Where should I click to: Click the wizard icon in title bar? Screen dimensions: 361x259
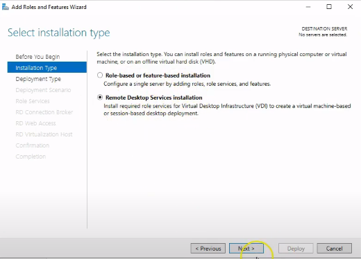[x=6, y=7]
